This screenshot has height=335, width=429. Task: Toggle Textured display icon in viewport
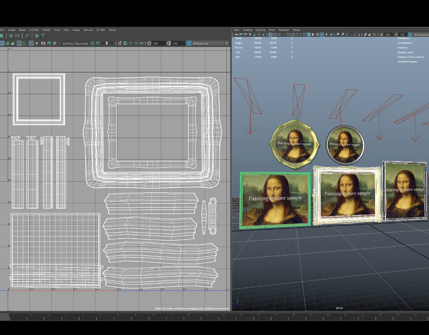pos(322,35)
